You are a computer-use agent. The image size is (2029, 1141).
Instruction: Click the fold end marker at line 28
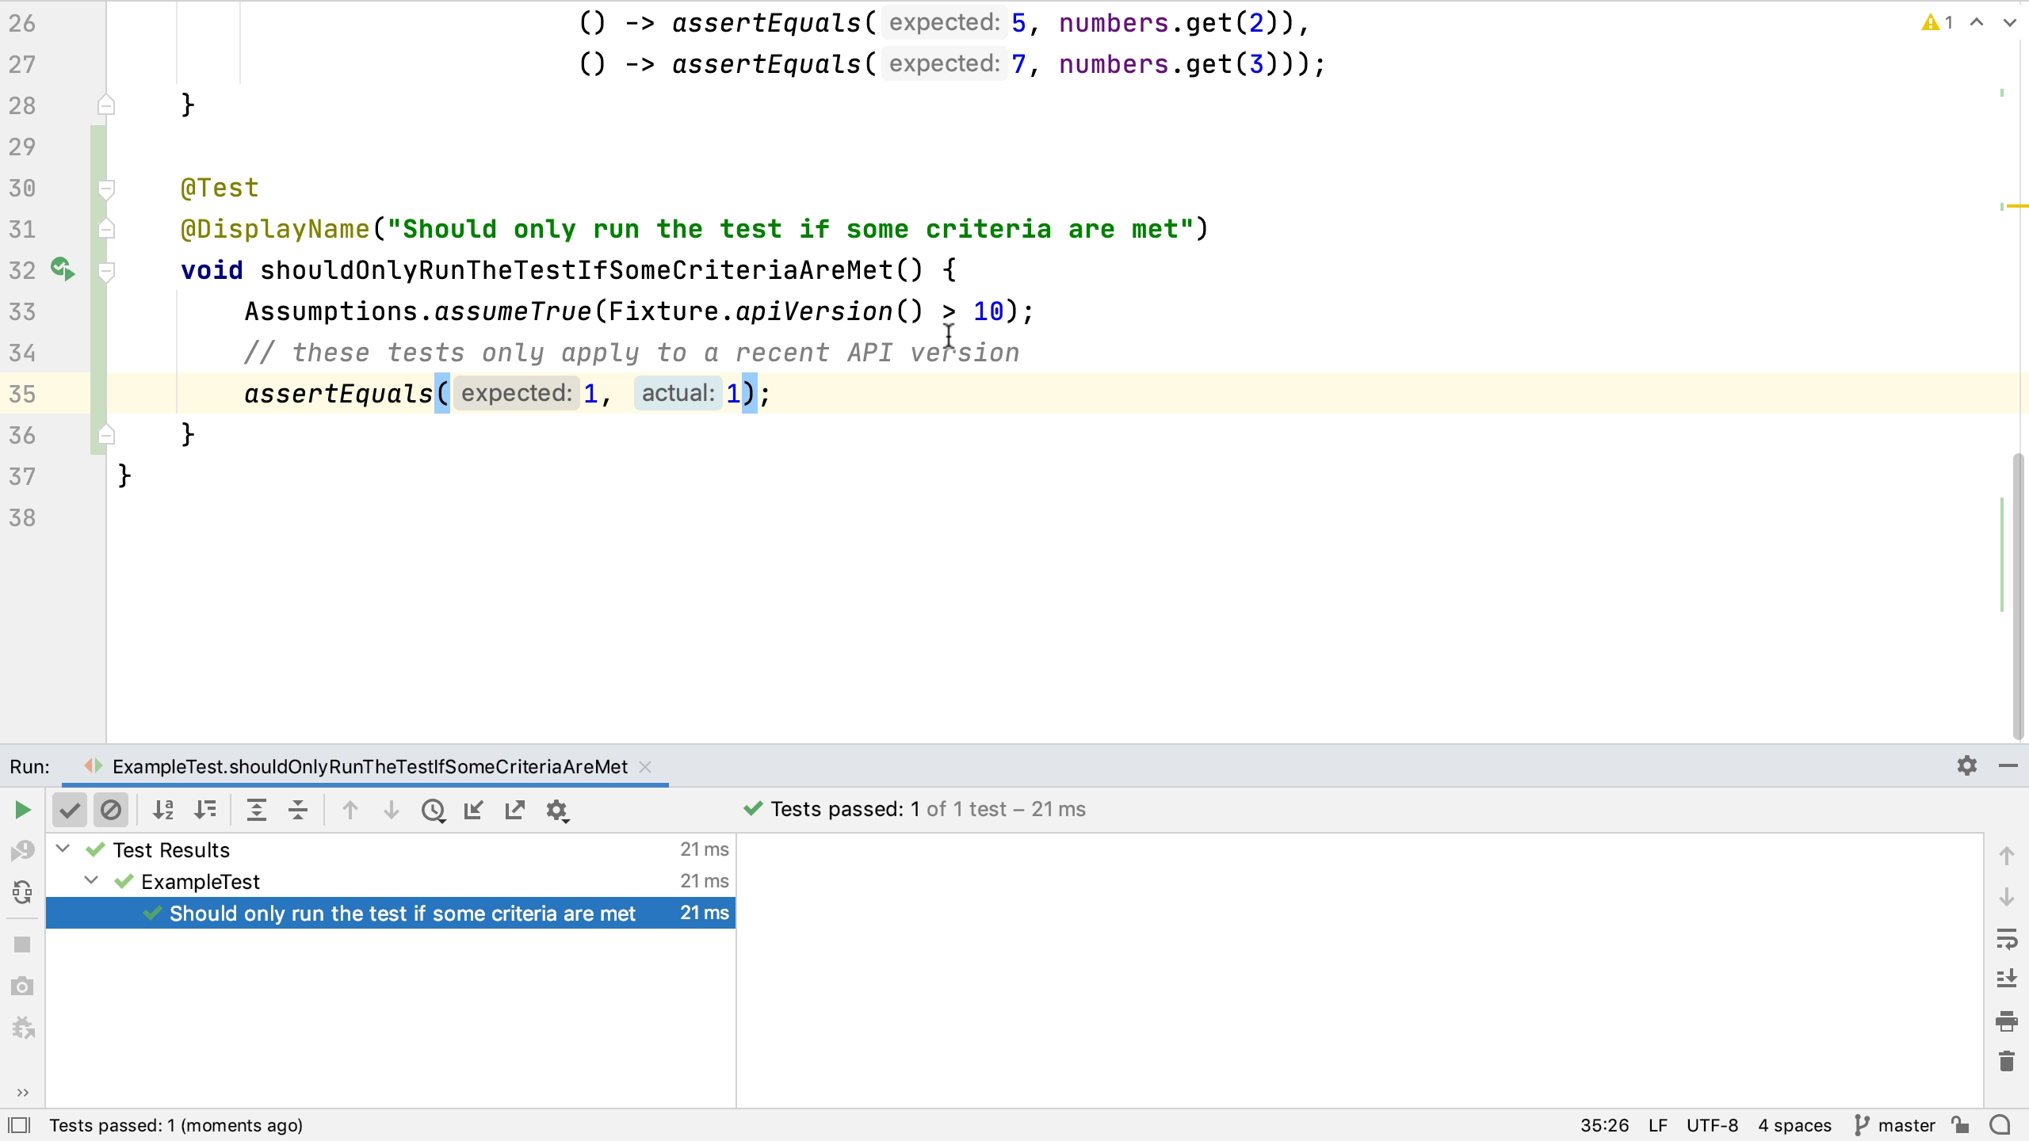105,105
